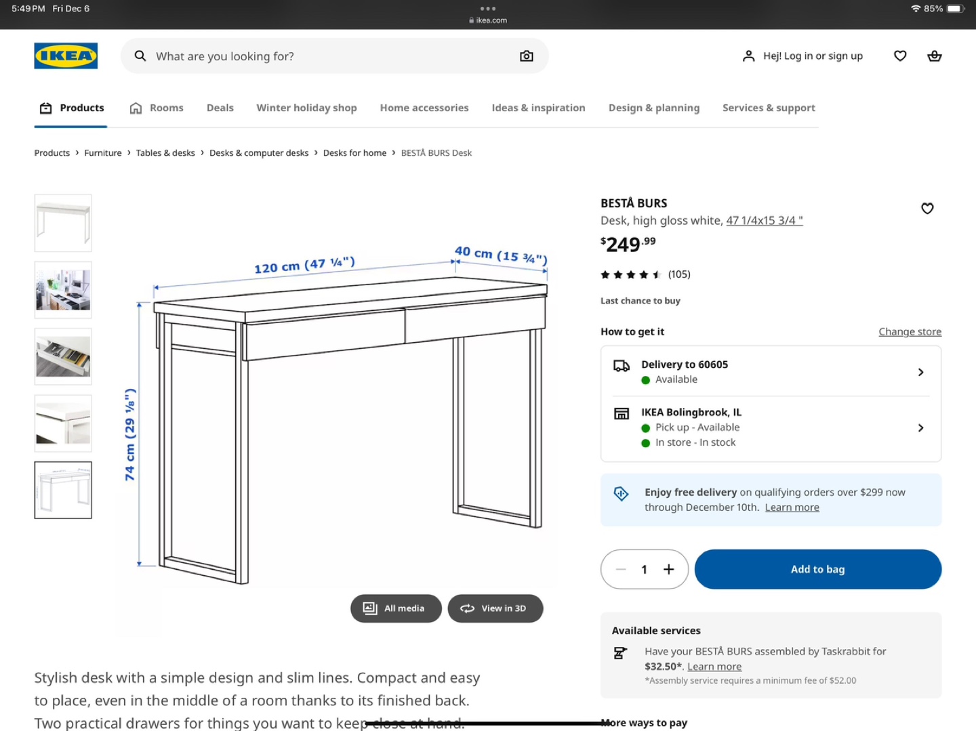
Task: Open Winter holiday shop menu item
Action: coord(306,108)
